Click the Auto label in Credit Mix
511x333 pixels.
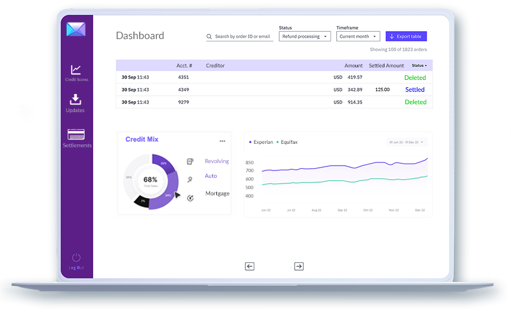[x=211, y=176]
